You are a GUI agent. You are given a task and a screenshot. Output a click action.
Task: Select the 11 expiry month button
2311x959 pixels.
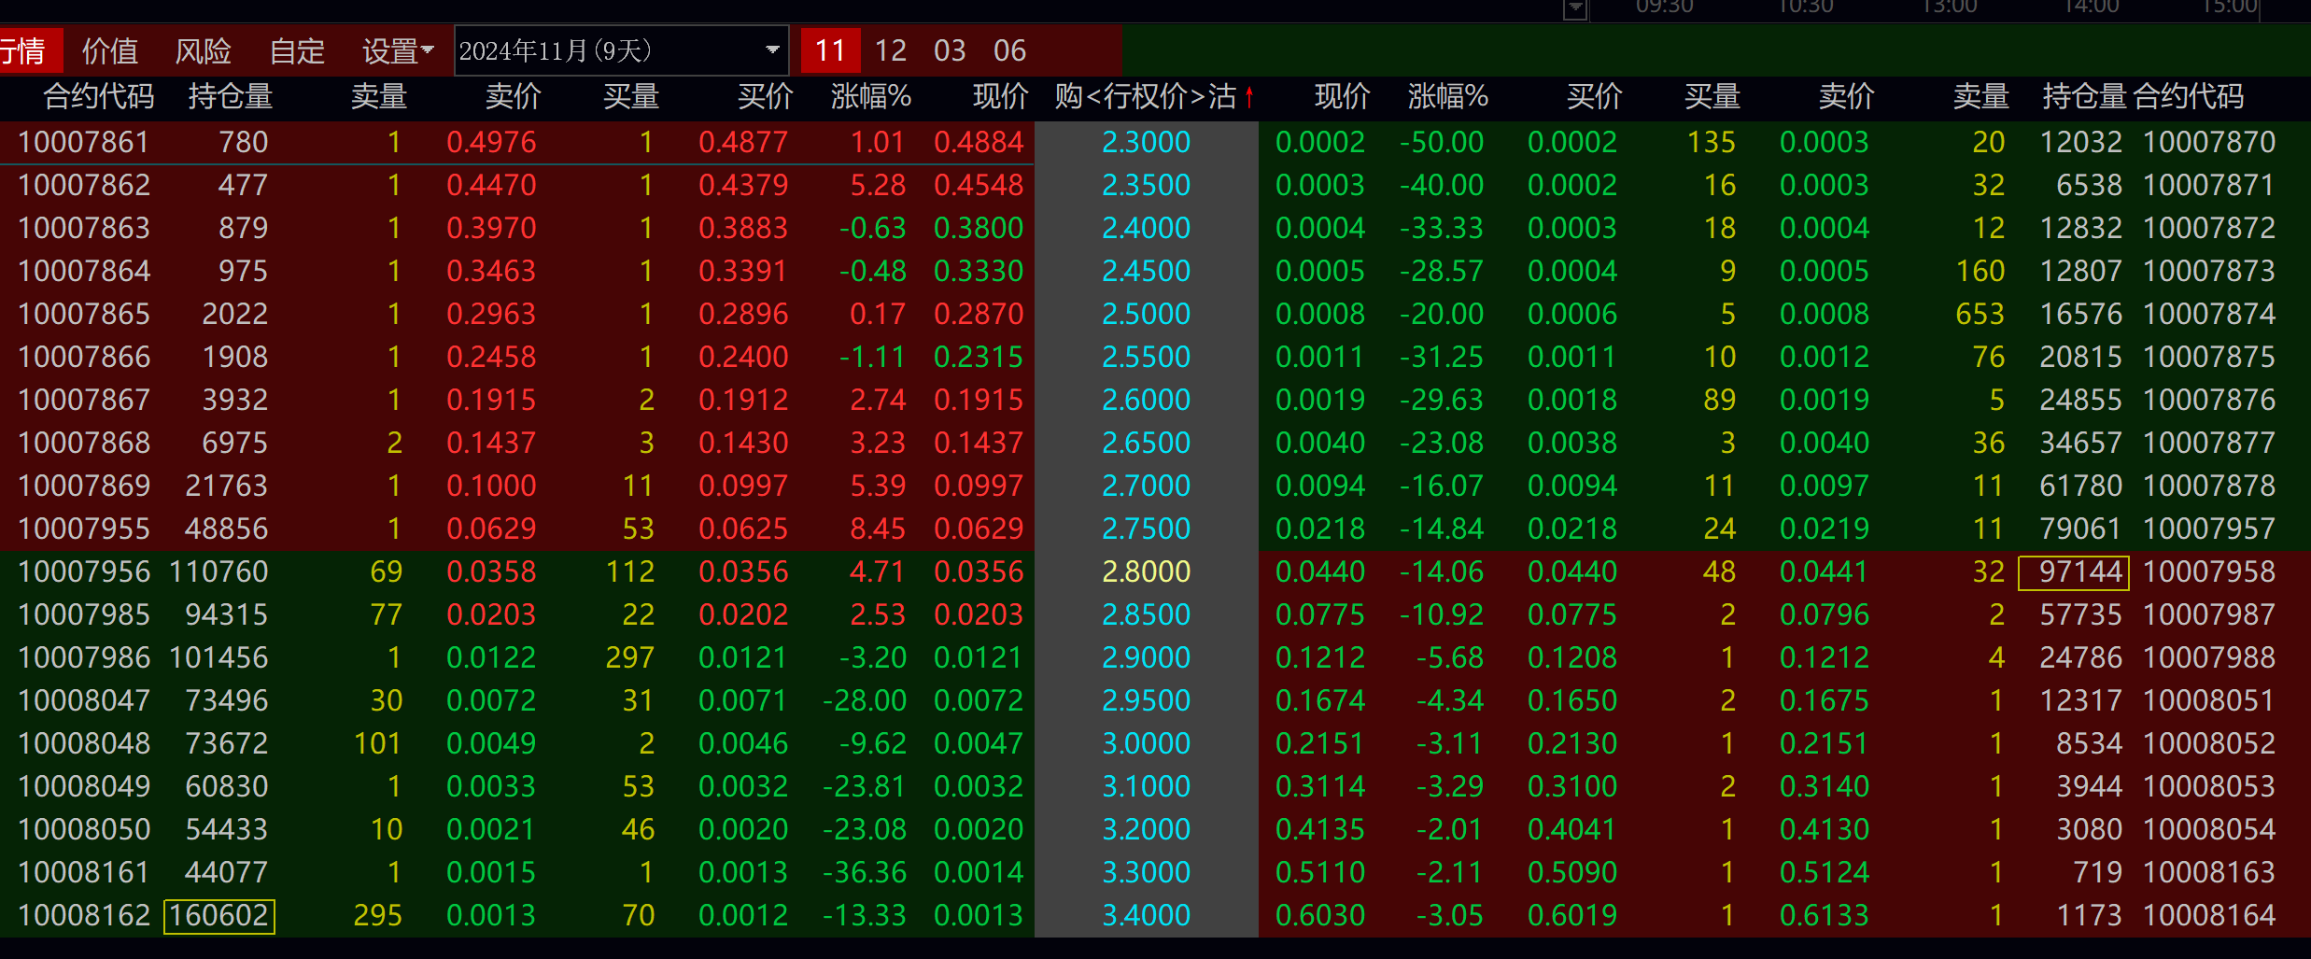point(829,50)
